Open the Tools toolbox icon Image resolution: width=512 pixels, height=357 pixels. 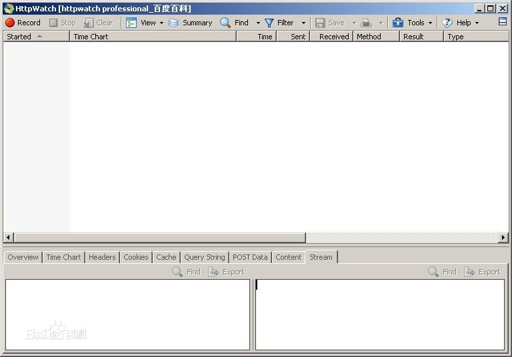click(x=398, y=23)
